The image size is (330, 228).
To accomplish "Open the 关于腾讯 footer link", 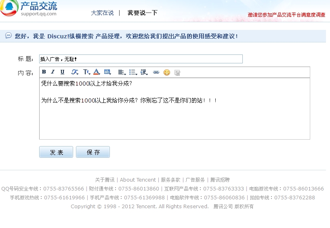I will click(105, 180).
